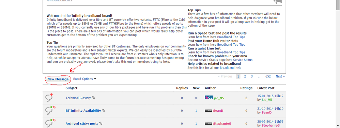Click new count 0 for Technical Glossary
The height and width of the screenshot is (128, 340).
[196, 98]
